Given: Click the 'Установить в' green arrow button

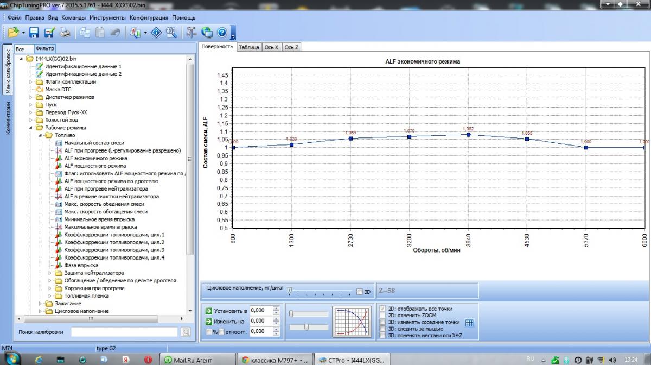Looking at the screenshot, I should tap(209, 311).
